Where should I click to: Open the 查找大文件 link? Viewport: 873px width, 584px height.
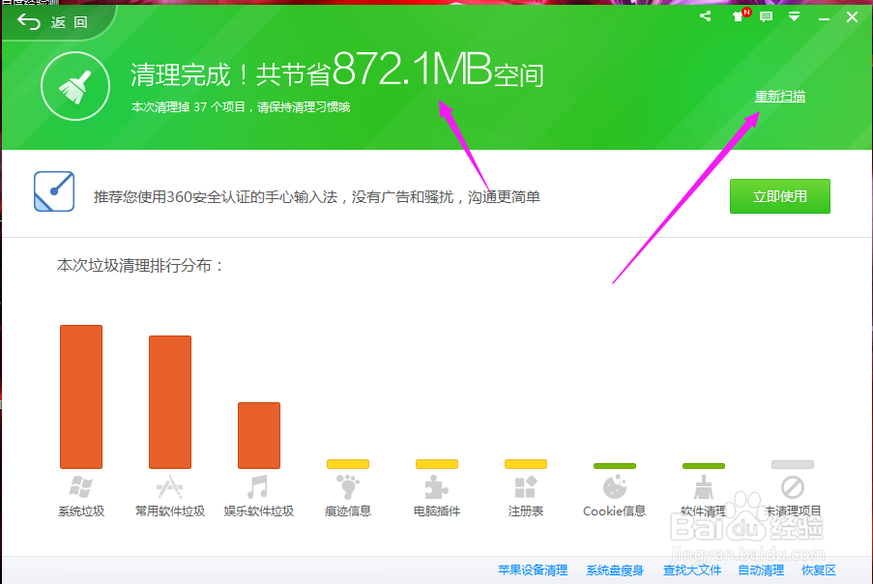[x=692, y=570]
